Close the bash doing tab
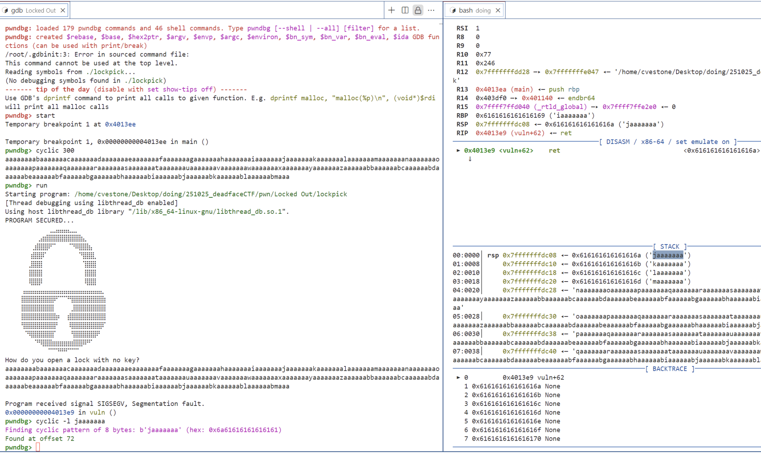This screenshot has width=761, height=456. click(x=498, y=10)
